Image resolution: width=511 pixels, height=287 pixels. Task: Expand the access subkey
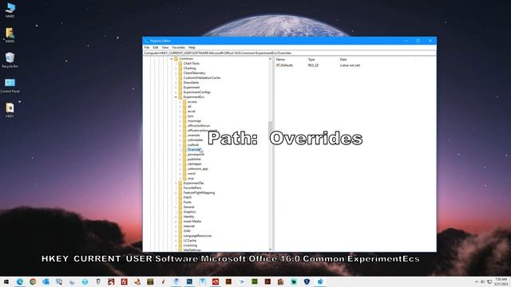(180, 102)
